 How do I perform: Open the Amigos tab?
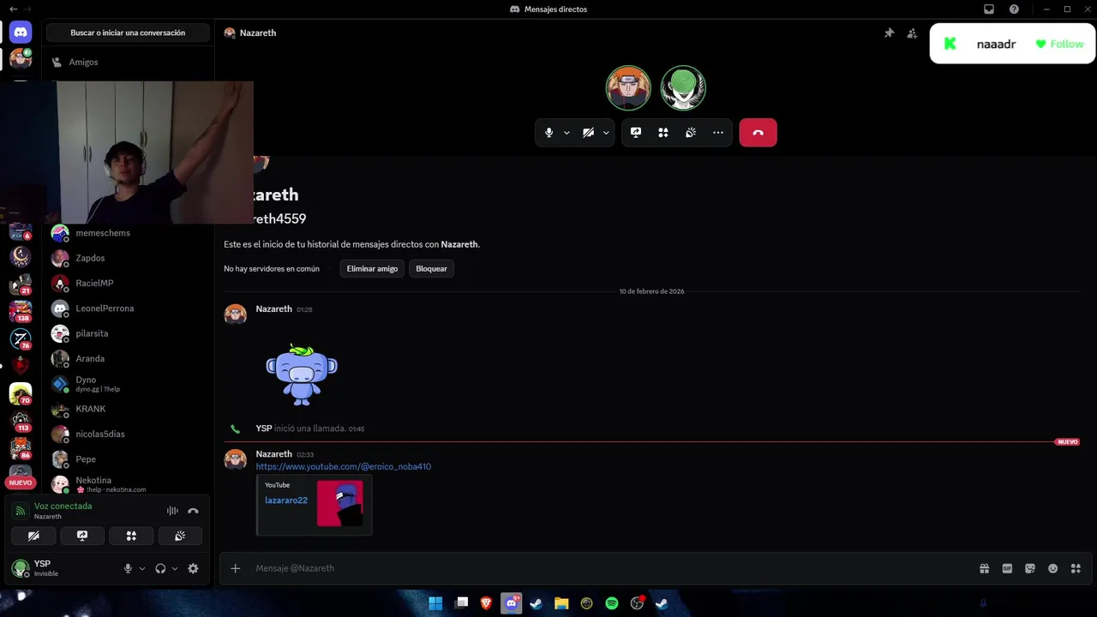tap(128, 62)
